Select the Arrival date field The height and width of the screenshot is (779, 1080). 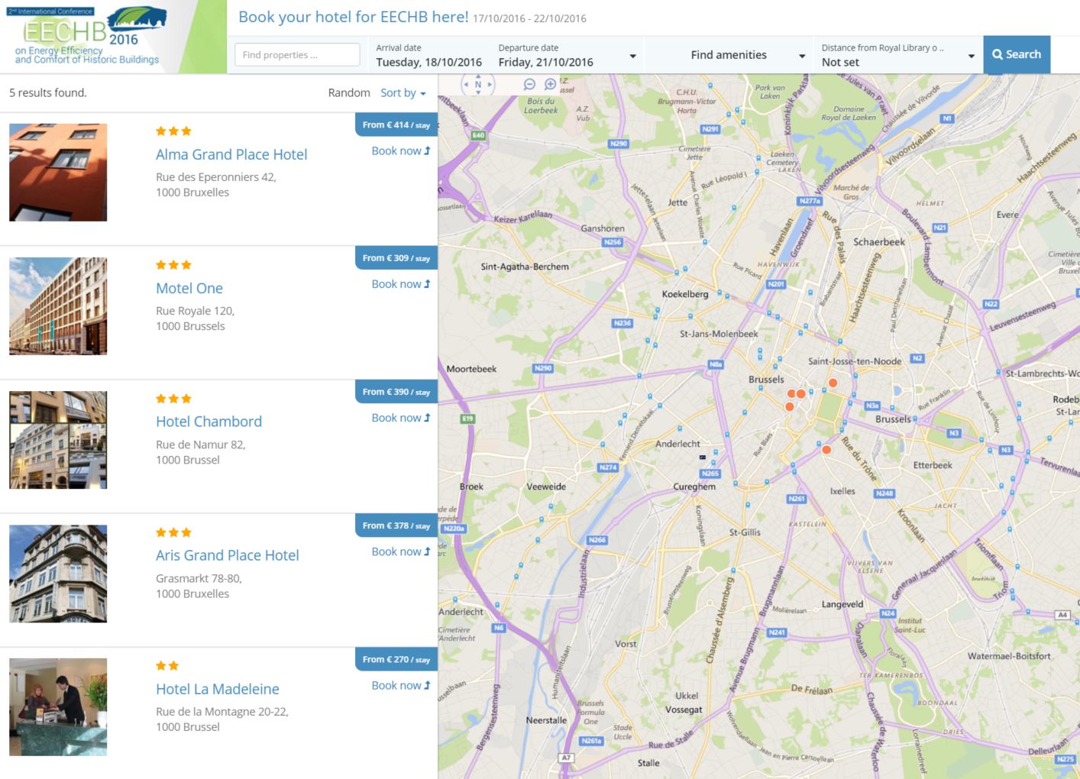[x=428, y=56]
